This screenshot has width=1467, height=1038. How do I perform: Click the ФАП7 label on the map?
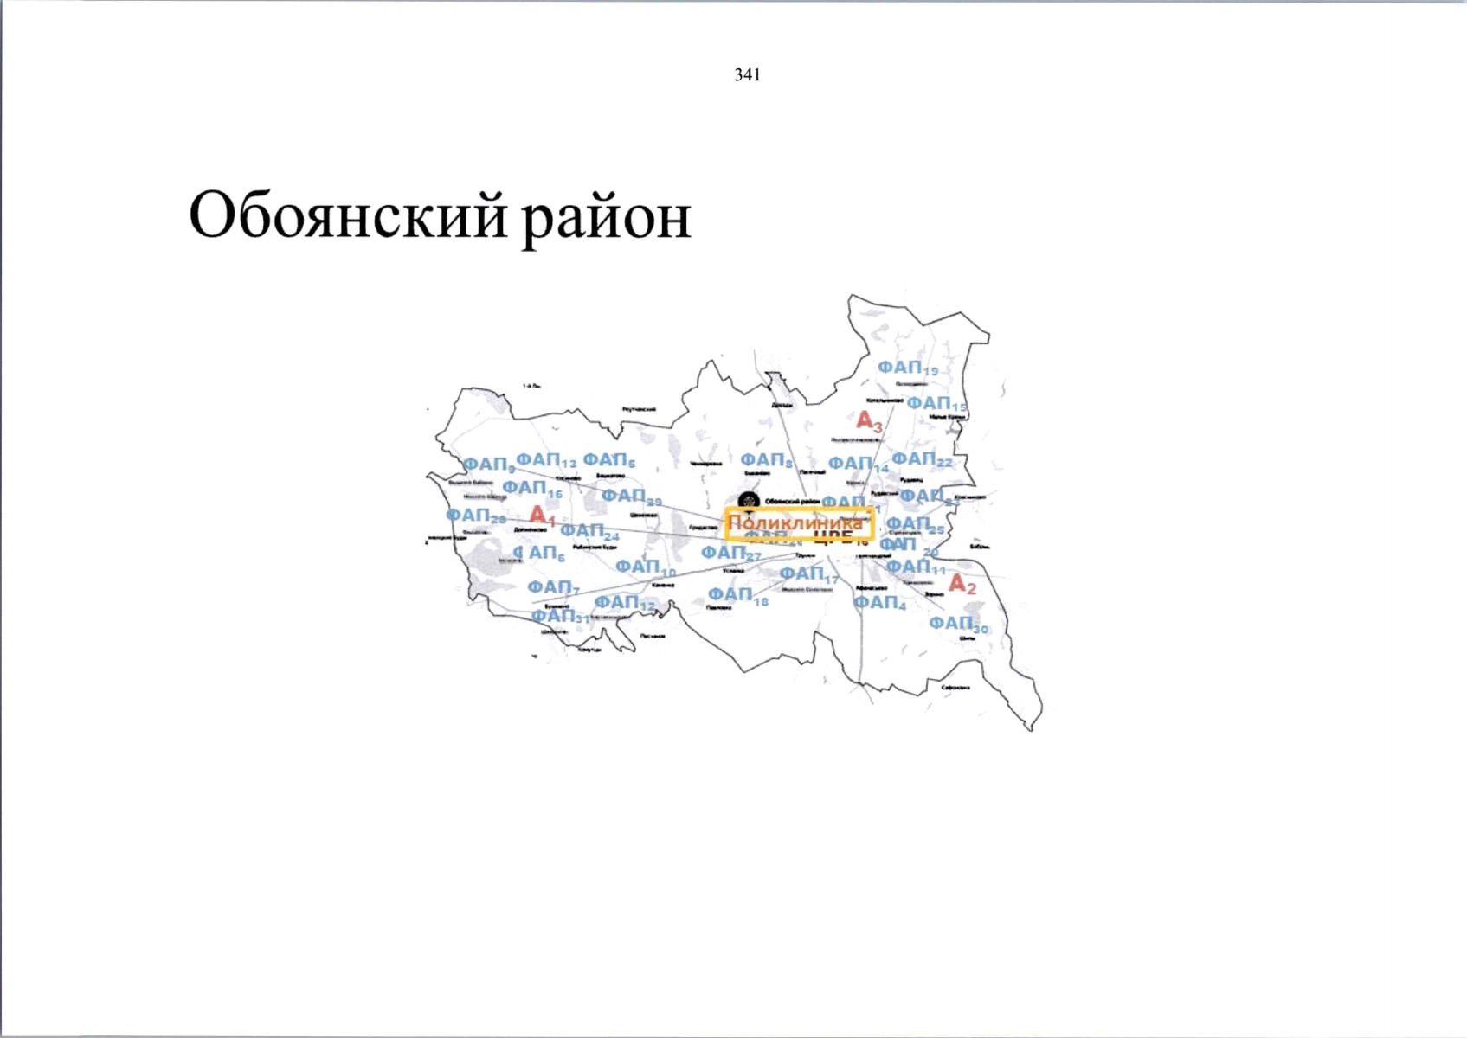click(x=554, y=588)
